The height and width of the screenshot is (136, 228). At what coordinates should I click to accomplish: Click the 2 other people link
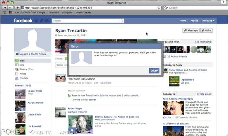coord(130,95)
